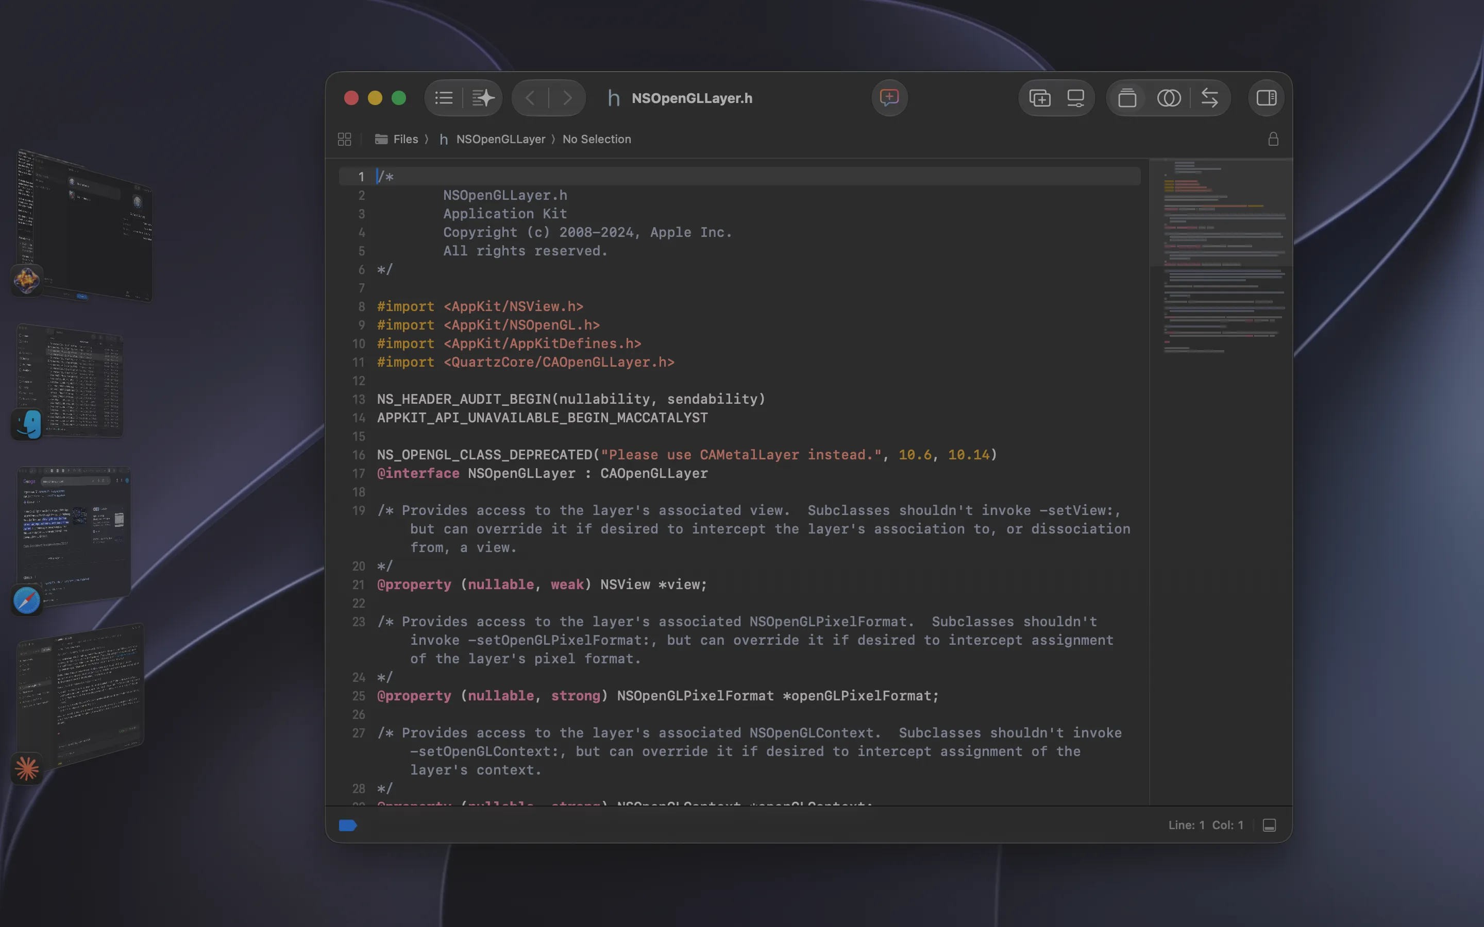Click the blue tag icon in bottom bar
This screenshot has height=927, width=1484.
click(348, 825)
